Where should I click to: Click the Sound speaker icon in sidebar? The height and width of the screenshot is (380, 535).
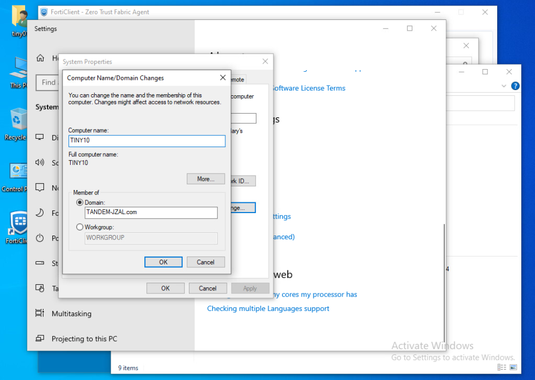point(40,163)
